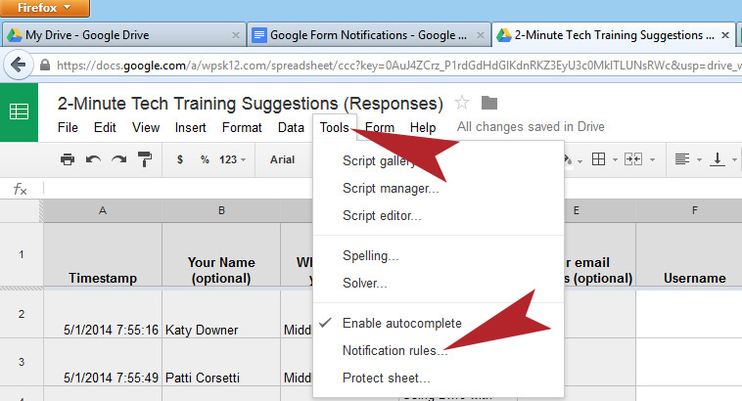Redo using the toolbar redo arrow
The image size is (742, 401).
[x=118, y=159]
